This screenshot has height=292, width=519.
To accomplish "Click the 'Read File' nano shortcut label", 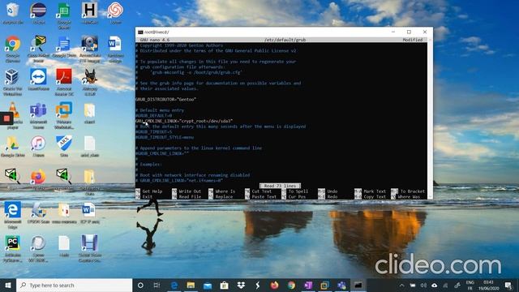I will pyautogui.click(x=190, y=196).
